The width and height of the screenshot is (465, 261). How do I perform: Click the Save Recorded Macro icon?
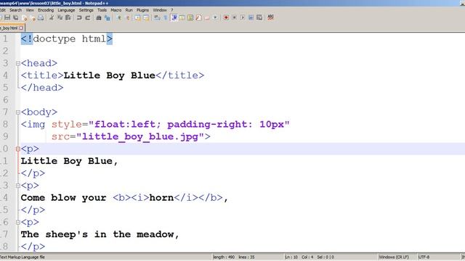tap(259, 17)
